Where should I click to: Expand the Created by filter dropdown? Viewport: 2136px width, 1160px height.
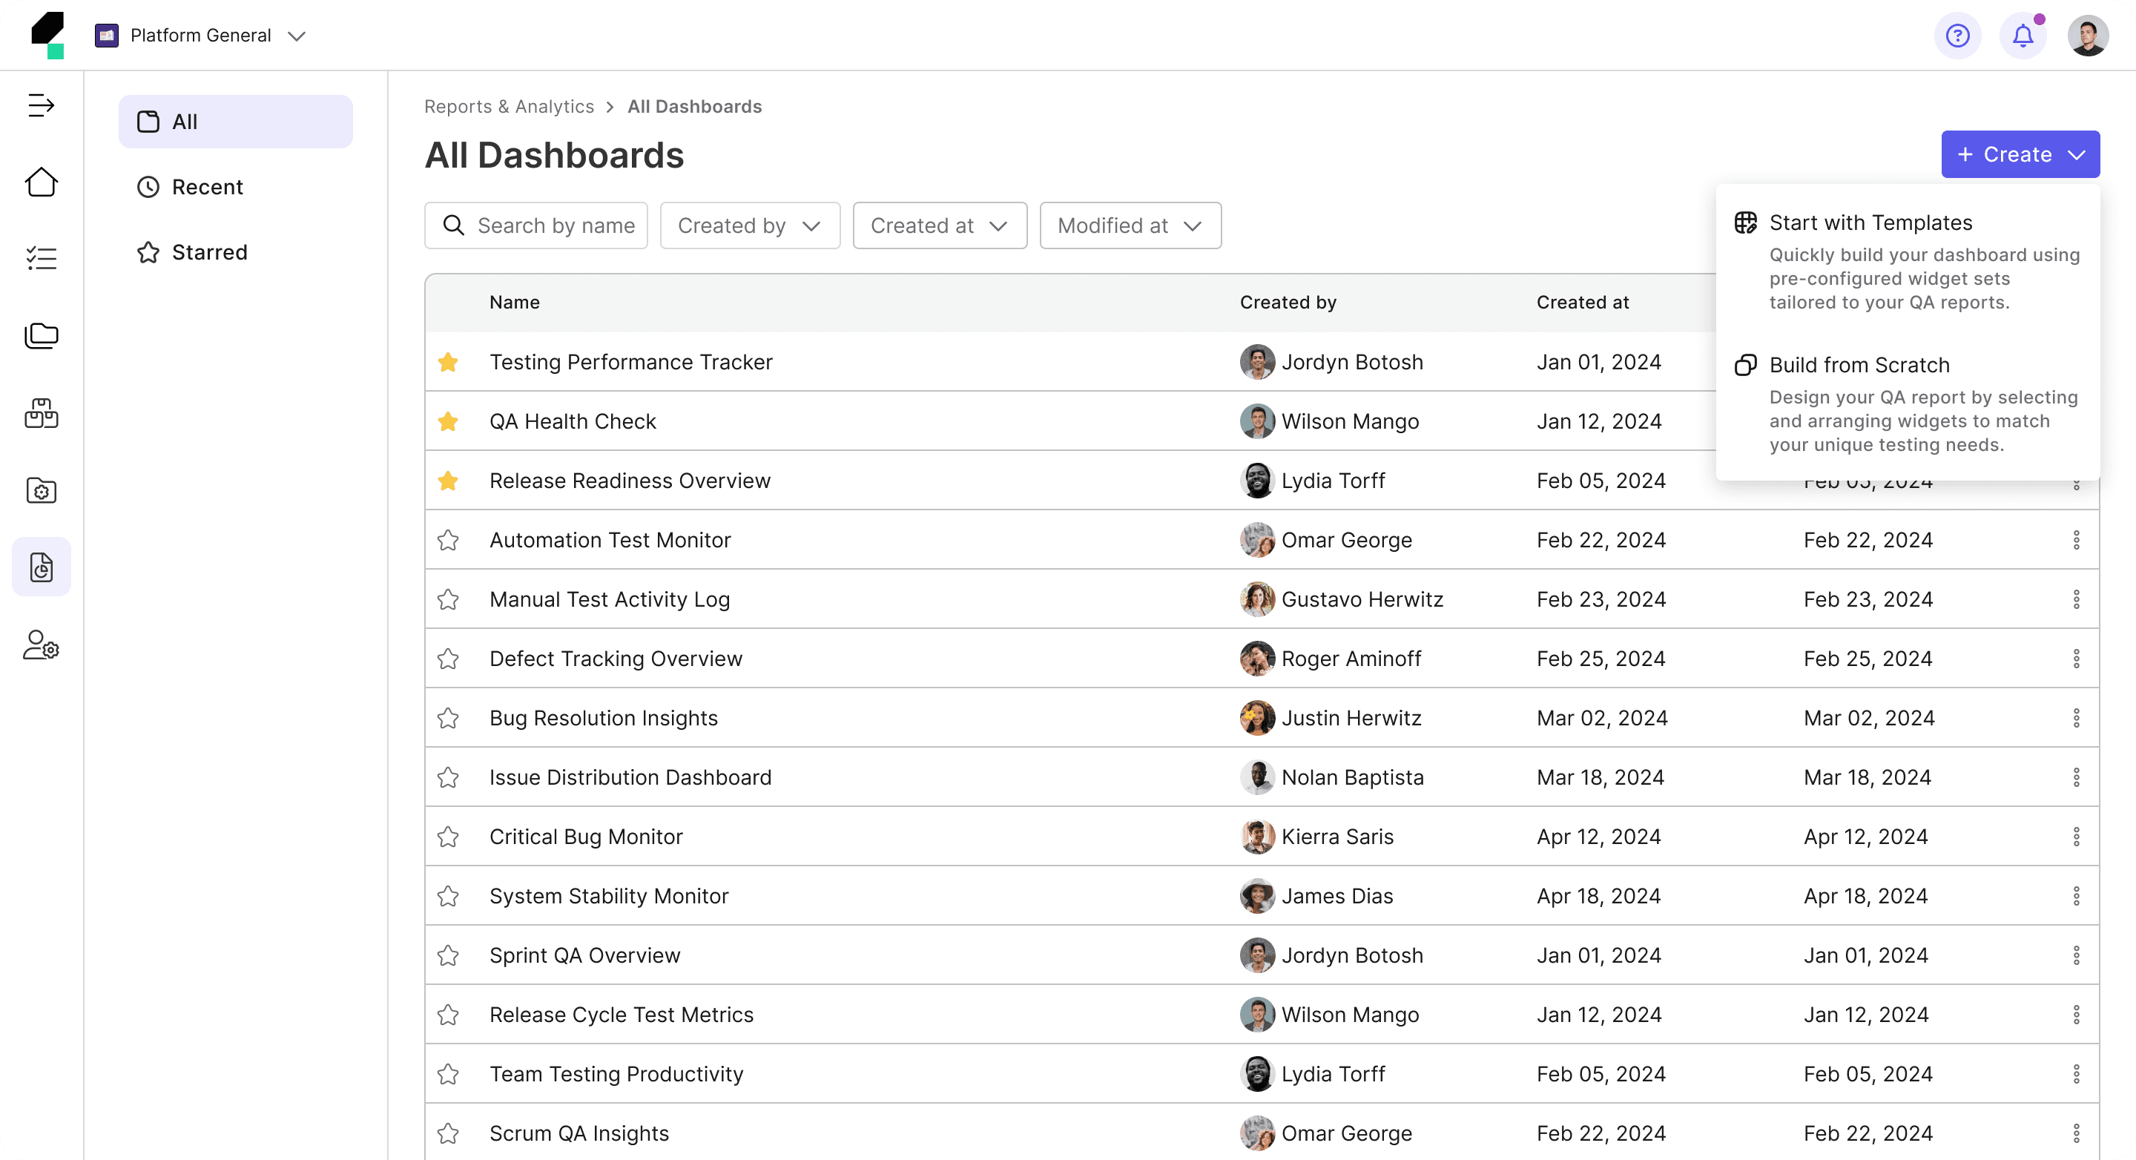point(750,225)
